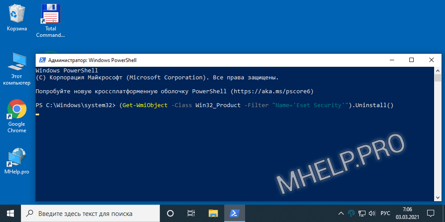
Task: Click the Get-WmiObject command text
Action: 145,105
